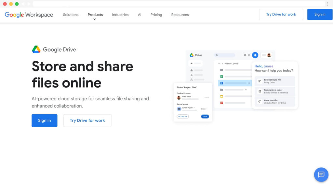Viewport: 333px width, 187px height.
Task: Click James's profile avatar in mockup header
Action: (x=269, y=55)
